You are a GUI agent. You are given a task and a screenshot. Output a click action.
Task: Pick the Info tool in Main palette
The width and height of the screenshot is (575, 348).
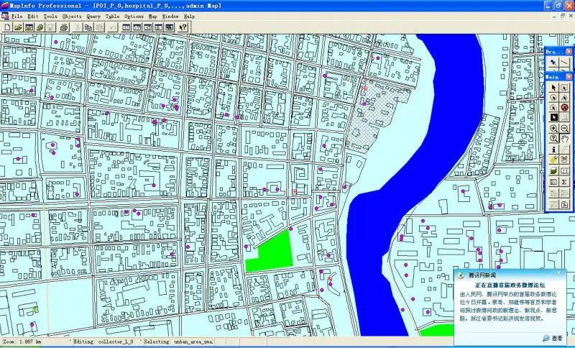pos(553,149)
